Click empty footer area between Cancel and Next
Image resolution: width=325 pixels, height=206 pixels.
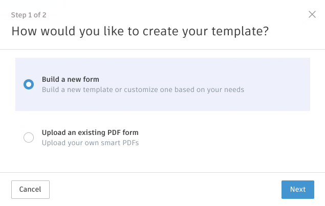164,189
